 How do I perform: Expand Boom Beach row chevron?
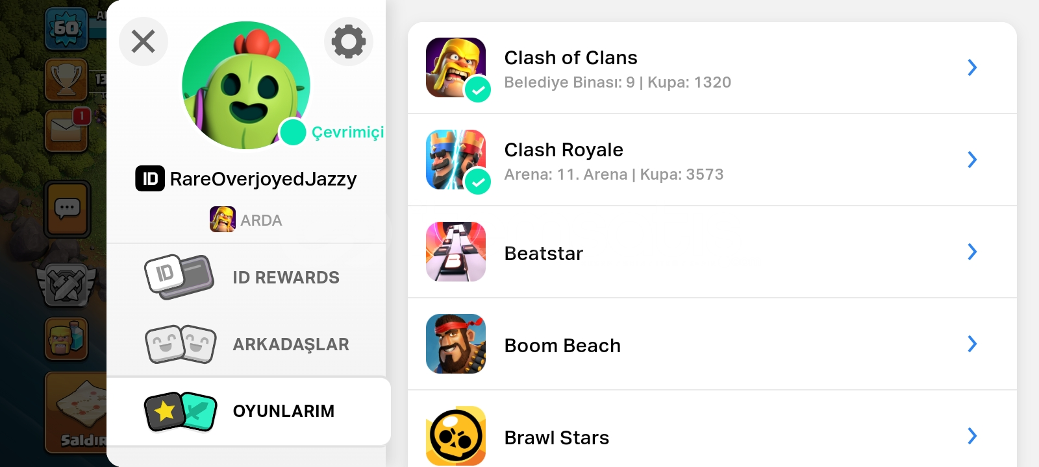[972, 344]
